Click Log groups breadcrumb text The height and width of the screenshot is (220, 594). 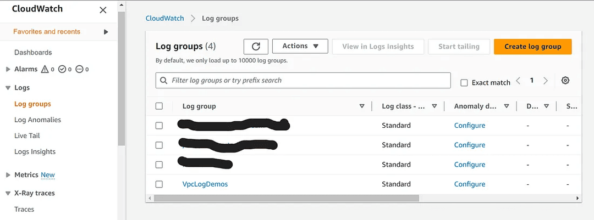click(x=220, y=18)
